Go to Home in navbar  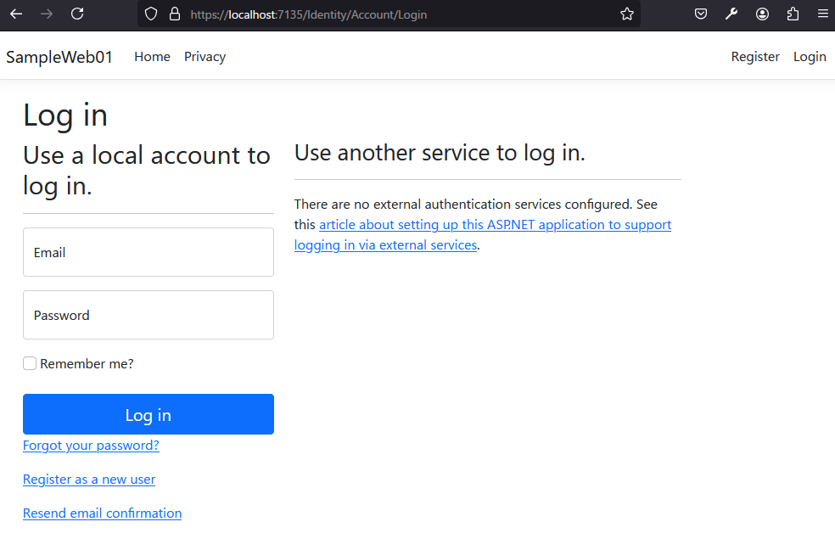pyautogui.click(x=152, y=57)
